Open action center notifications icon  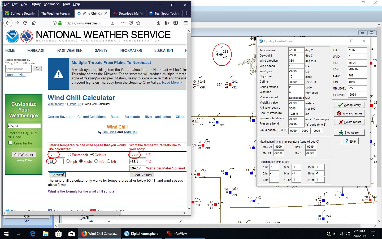[x=373, y=234]
